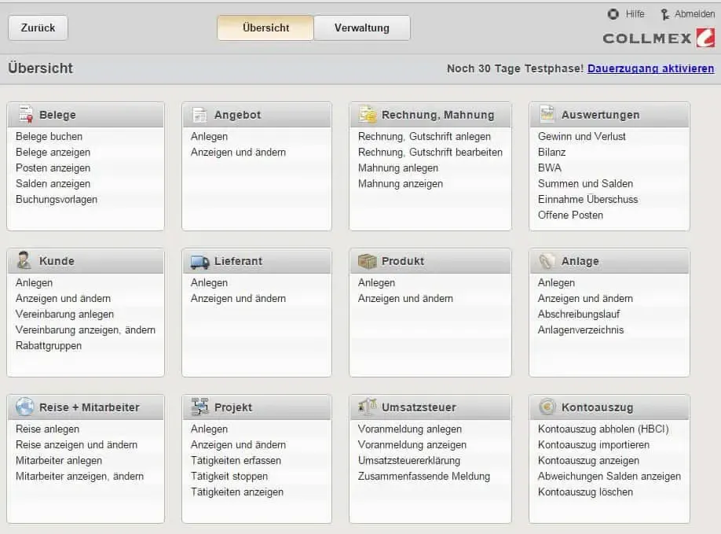The image size is (721, 534).
Task: Open Kontoauszug abholen (HBCI)
Action: (603, 429)
